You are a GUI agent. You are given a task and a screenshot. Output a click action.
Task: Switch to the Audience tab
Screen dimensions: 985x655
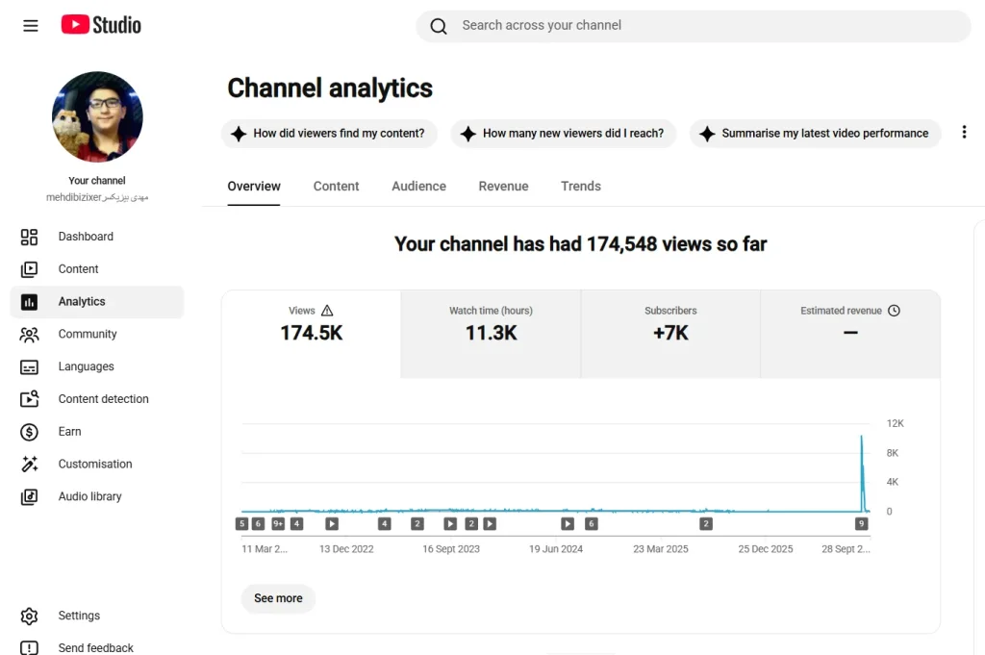[x=419, y=187]
